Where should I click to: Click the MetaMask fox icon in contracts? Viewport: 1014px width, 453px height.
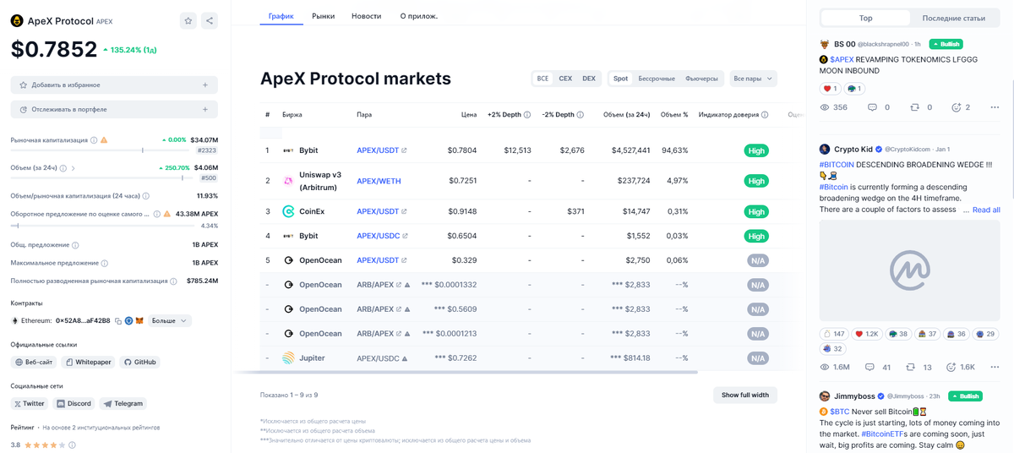(139, 321)
